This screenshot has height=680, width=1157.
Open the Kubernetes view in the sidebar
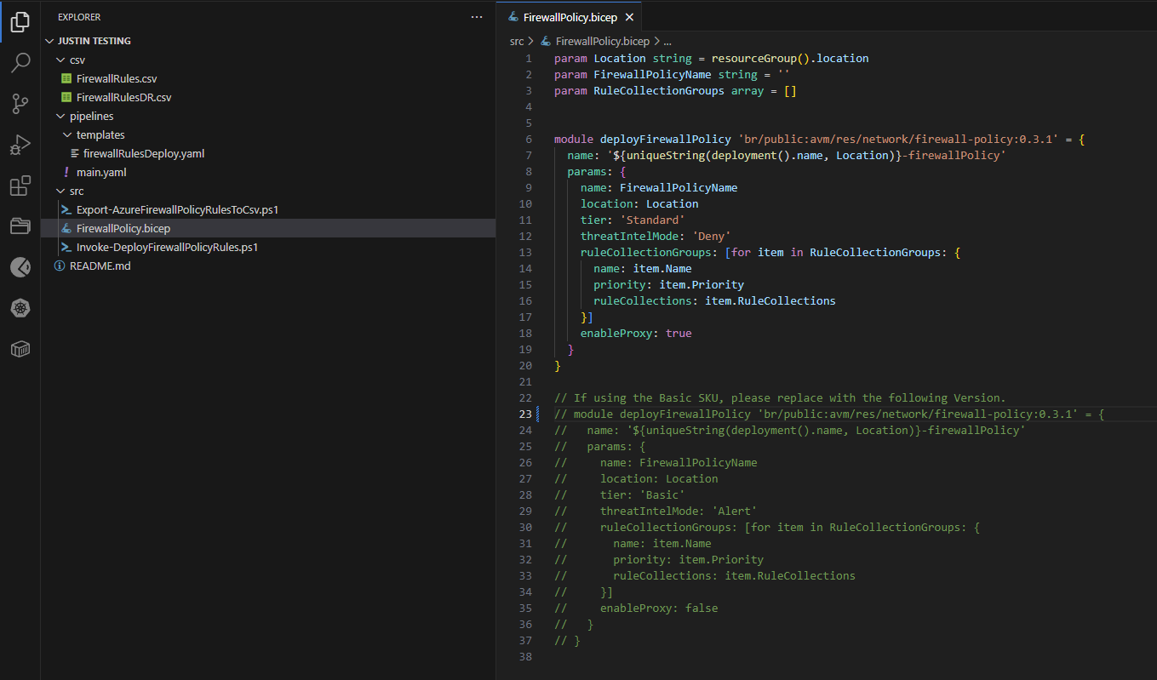20,308
